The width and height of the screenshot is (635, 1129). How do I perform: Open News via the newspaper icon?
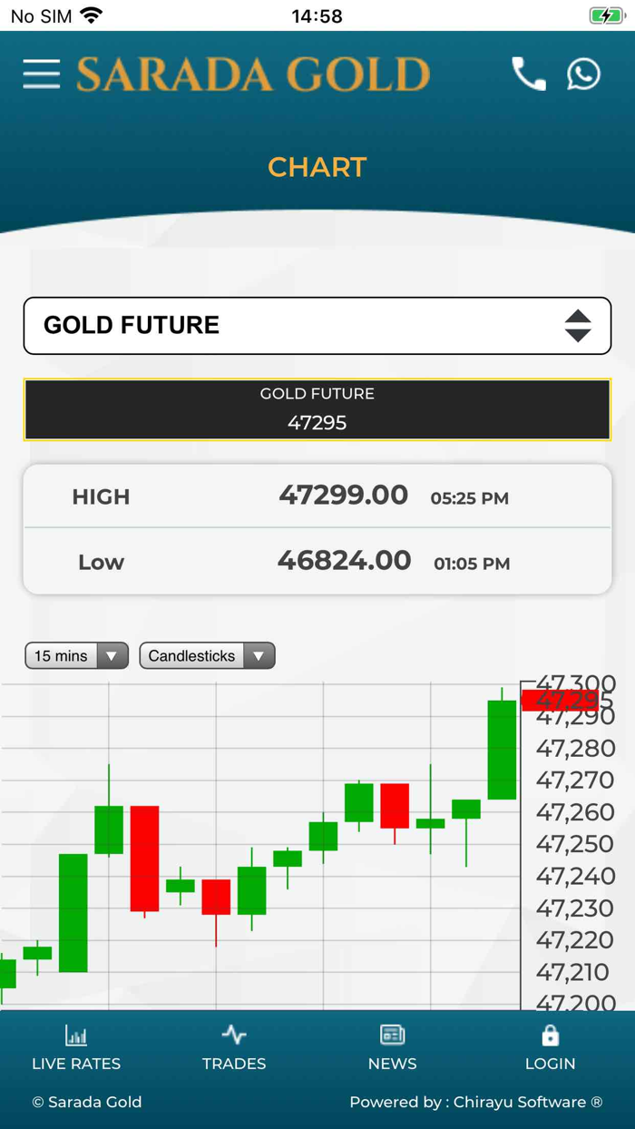click(x=392, y=1034)
